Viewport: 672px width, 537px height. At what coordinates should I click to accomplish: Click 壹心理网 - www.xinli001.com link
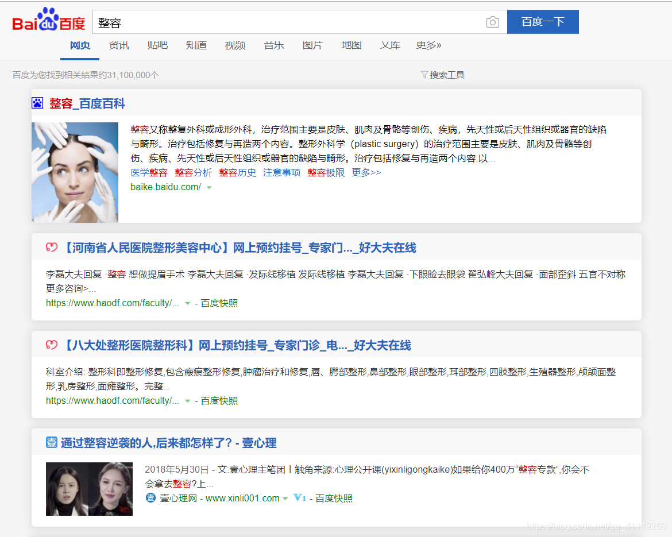(x=219, y=498)
